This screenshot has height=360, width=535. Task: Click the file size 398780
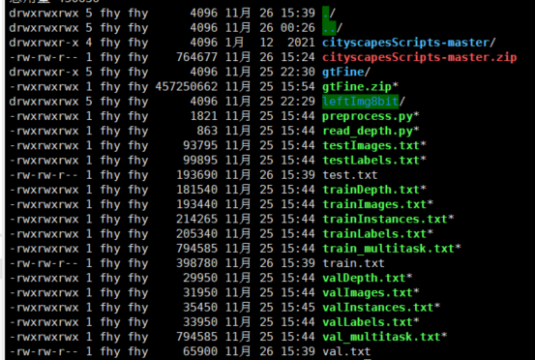coord(196,263)
